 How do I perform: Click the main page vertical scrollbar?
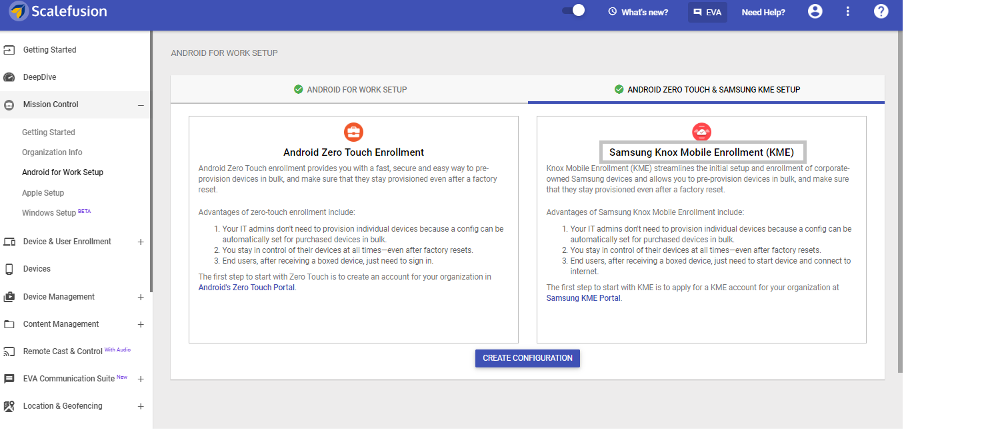click(900, 202)
